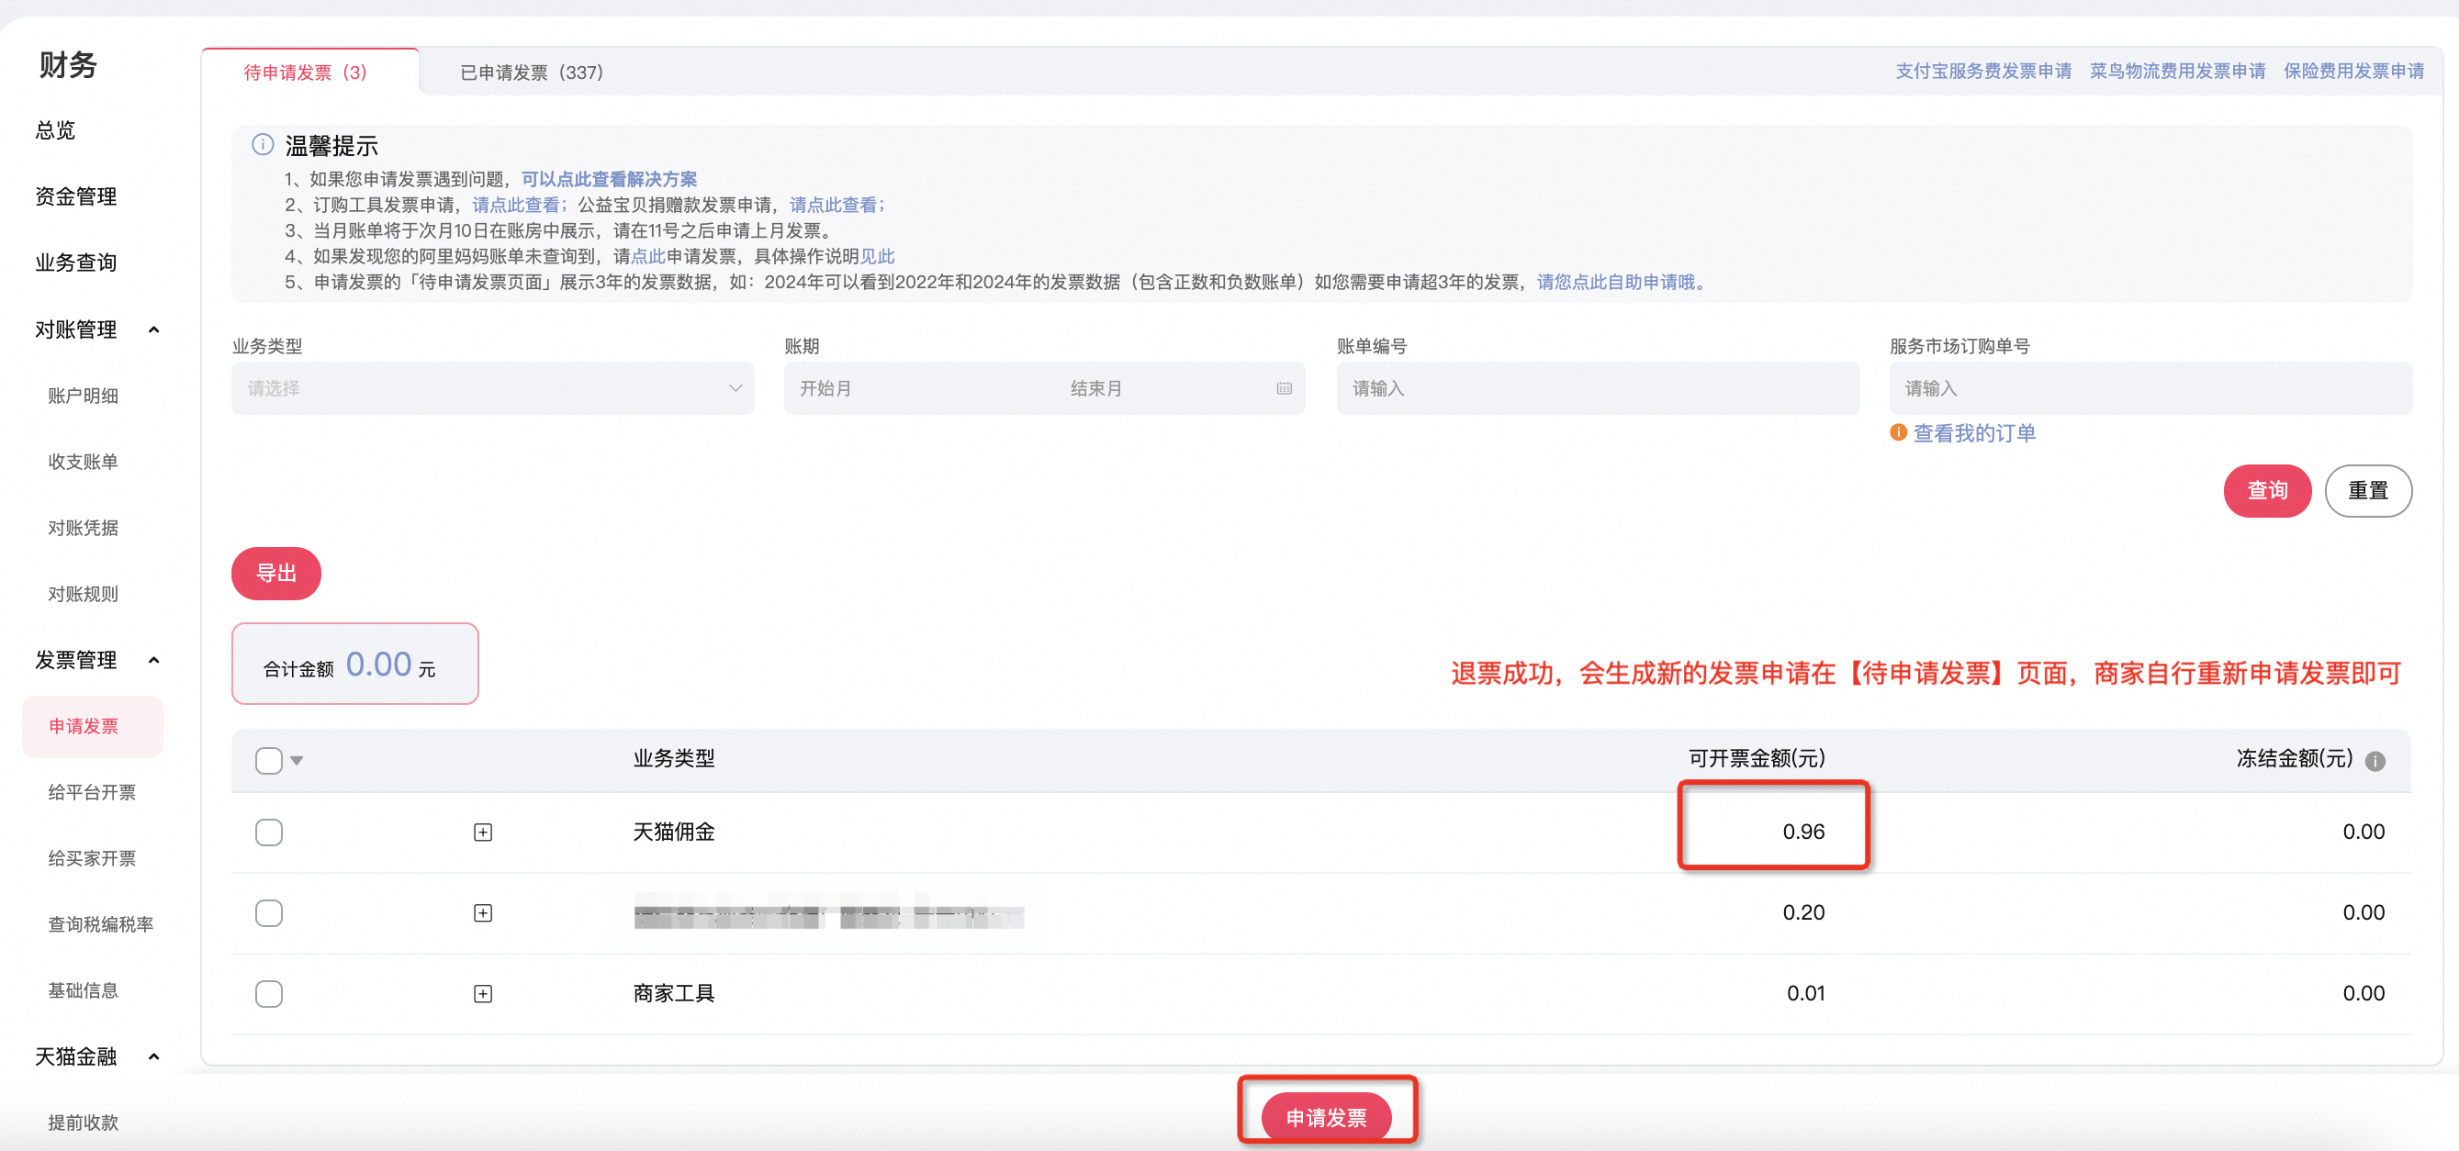Open the select-all dropdown arrow in header
This screenshot has width=2459, height=1151.
coord(297,761)
